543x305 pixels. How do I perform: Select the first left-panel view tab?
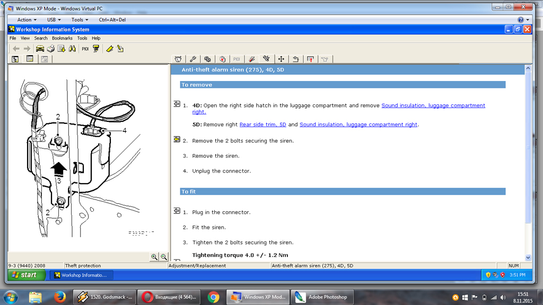click(15, 59)
